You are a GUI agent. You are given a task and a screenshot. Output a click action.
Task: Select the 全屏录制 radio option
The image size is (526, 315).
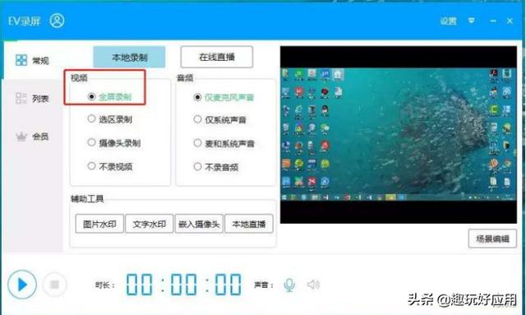[x=109, y=97]
